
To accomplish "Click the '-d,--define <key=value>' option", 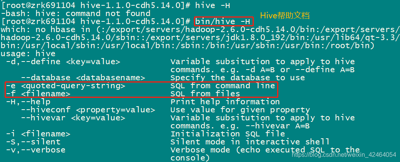I will point(63,62).
